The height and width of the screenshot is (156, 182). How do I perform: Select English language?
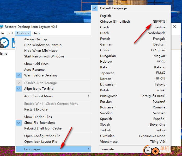pos(131,16)
